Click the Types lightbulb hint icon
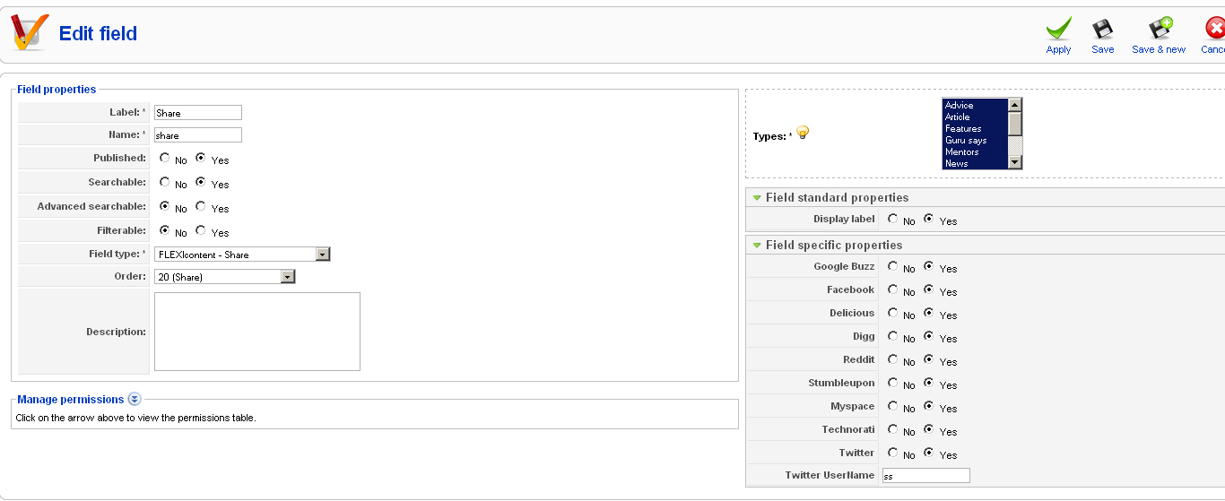The width and height of the screenshot is (1225, 501). (803, 134)
